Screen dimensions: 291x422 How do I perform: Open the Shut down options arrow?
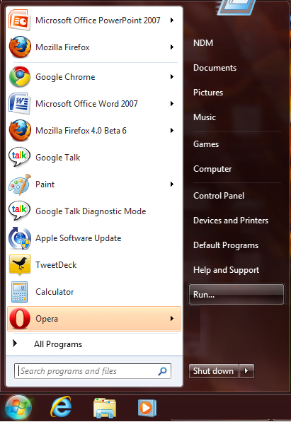pos(246,371)
